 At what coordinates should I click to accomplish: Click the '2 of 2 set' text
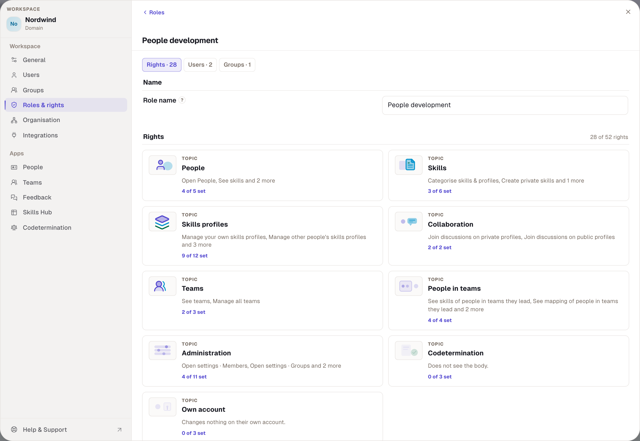coord(439,247)
